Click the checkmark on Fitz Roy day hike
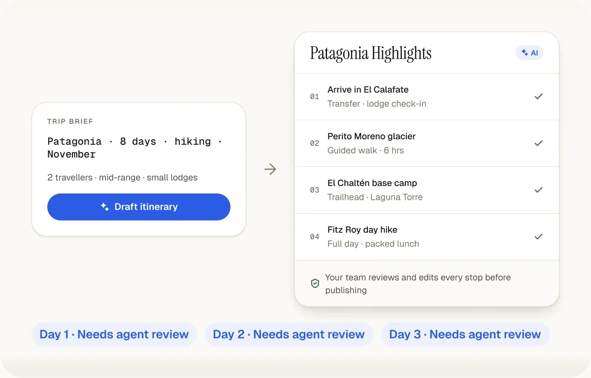This screenshot has height=378, width=591. point(539,237)
